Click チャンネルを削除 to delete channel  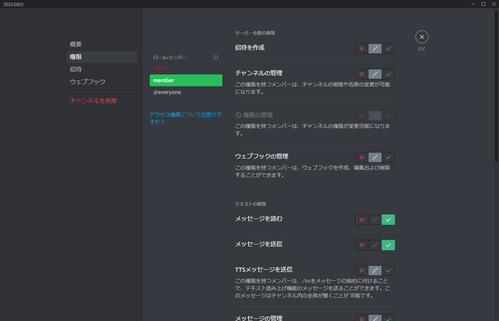(x=102, y=101)
